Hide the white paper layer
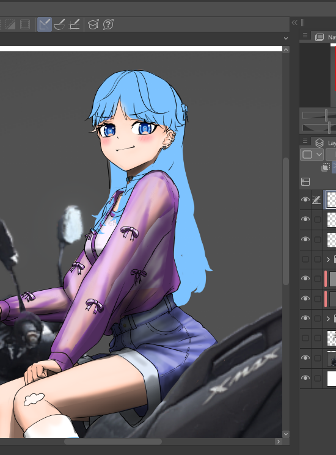 point(305,377)
